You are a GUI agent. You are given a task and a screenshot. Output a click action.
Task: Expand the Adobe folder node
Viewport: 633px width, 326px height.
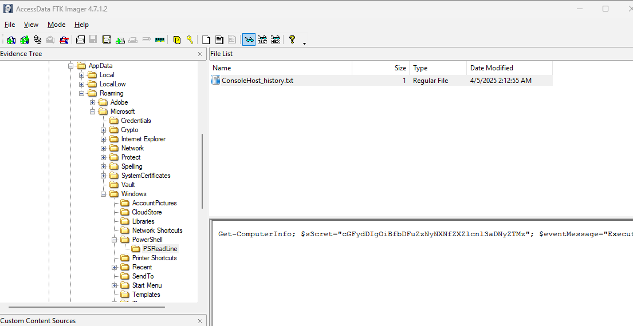pyautogui.click(x=92, y=102)
